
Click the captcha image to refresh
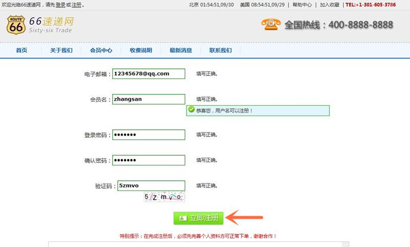click(163, 197)
